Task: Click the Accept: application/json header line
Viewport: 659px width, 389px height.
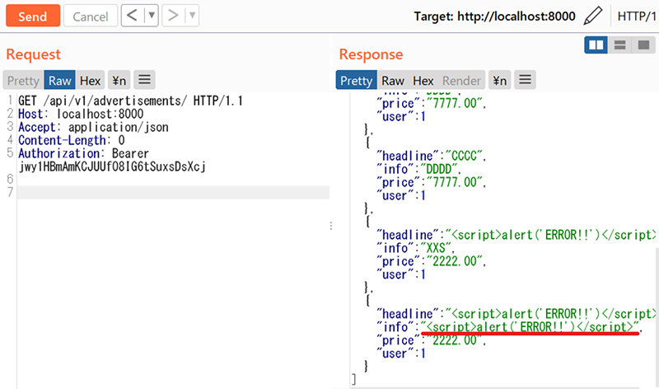Action: [x=93, y=127]
